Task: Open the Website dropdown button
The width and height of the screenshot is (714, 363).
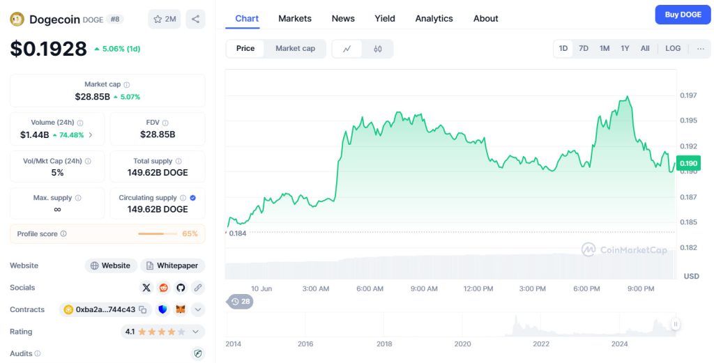Action: pos(111,265)
